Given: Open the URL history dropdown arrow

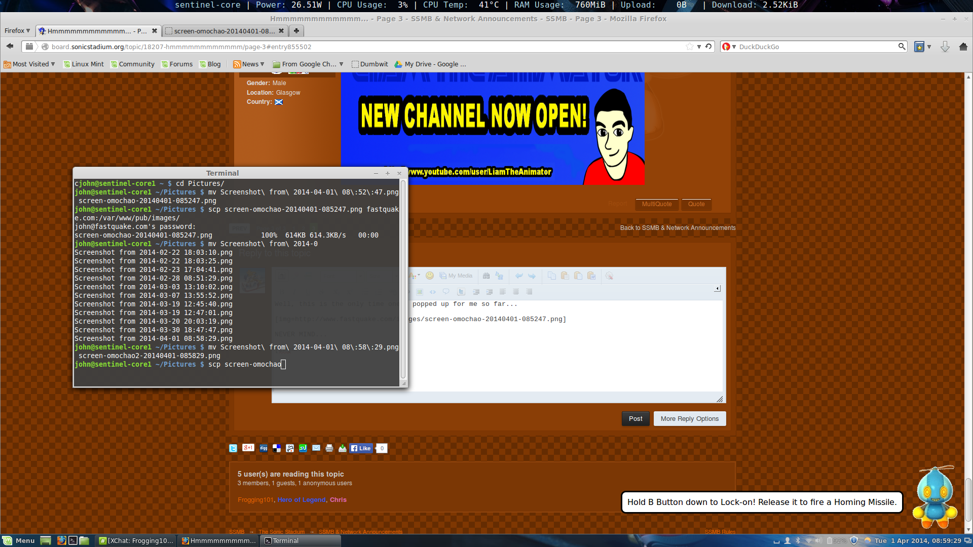Looking at the screenshot, I should (x=699, y=47).
